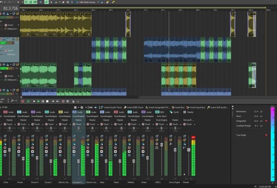Select the Melody channel name label
The image size is (277, 188).
131,182
